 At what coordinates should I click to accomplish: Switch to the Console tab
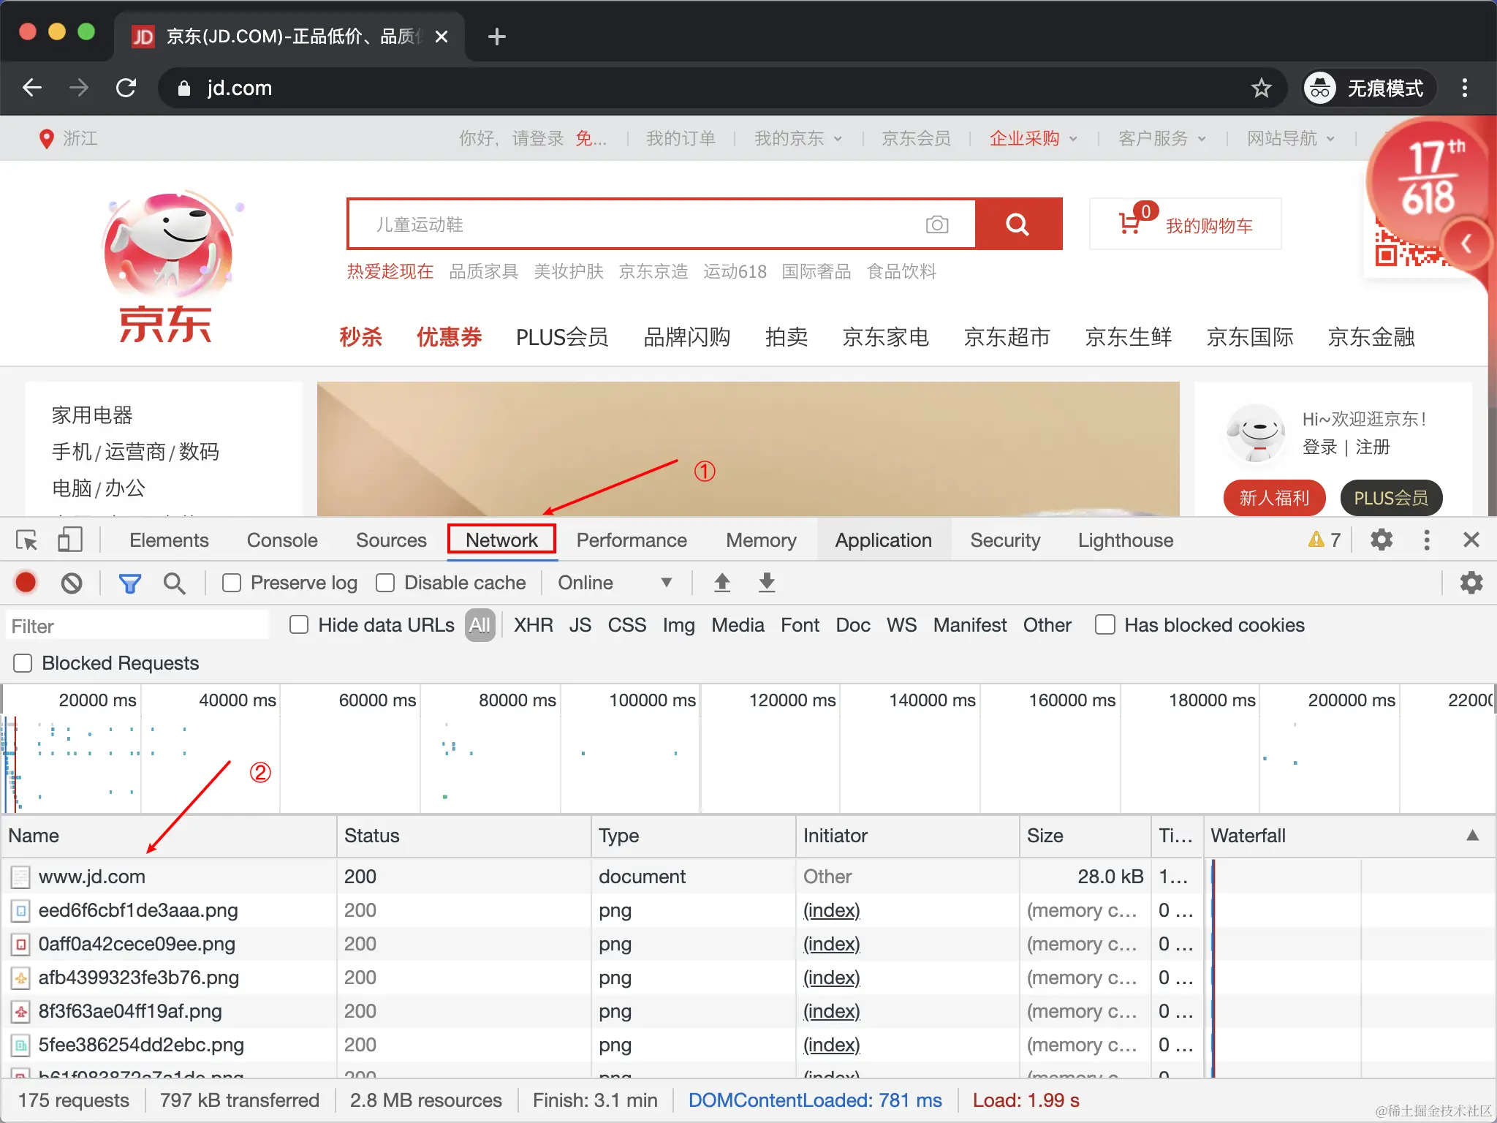tap(282, 540)
